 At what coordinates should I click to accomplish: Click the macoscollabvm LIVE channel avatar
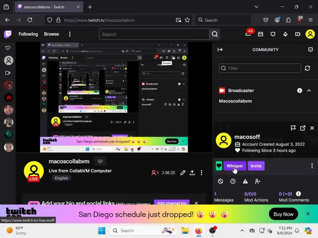(34, 171)
